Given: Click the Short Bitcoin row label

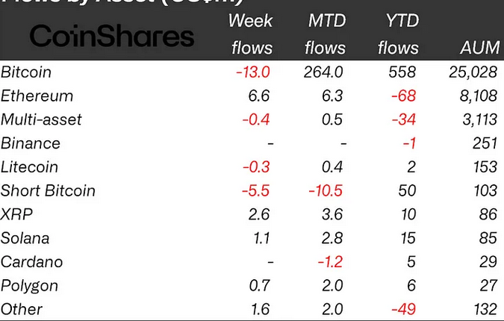Looking at the screenshot, I should (x=49, y=190).
